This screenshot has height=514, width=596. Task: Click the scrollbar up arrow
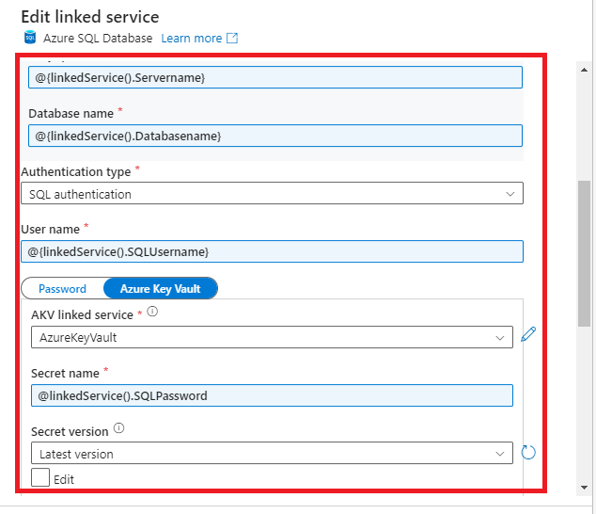(584, 70)
